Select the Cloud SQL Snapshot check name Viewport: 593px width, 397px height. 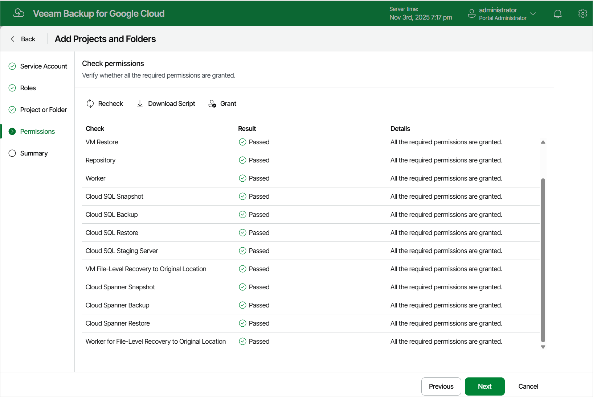click(114, 197)
